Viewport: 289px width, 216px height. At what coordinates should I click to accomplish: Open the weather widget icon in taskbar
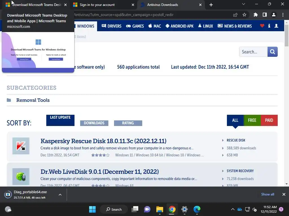click(8, 209)
